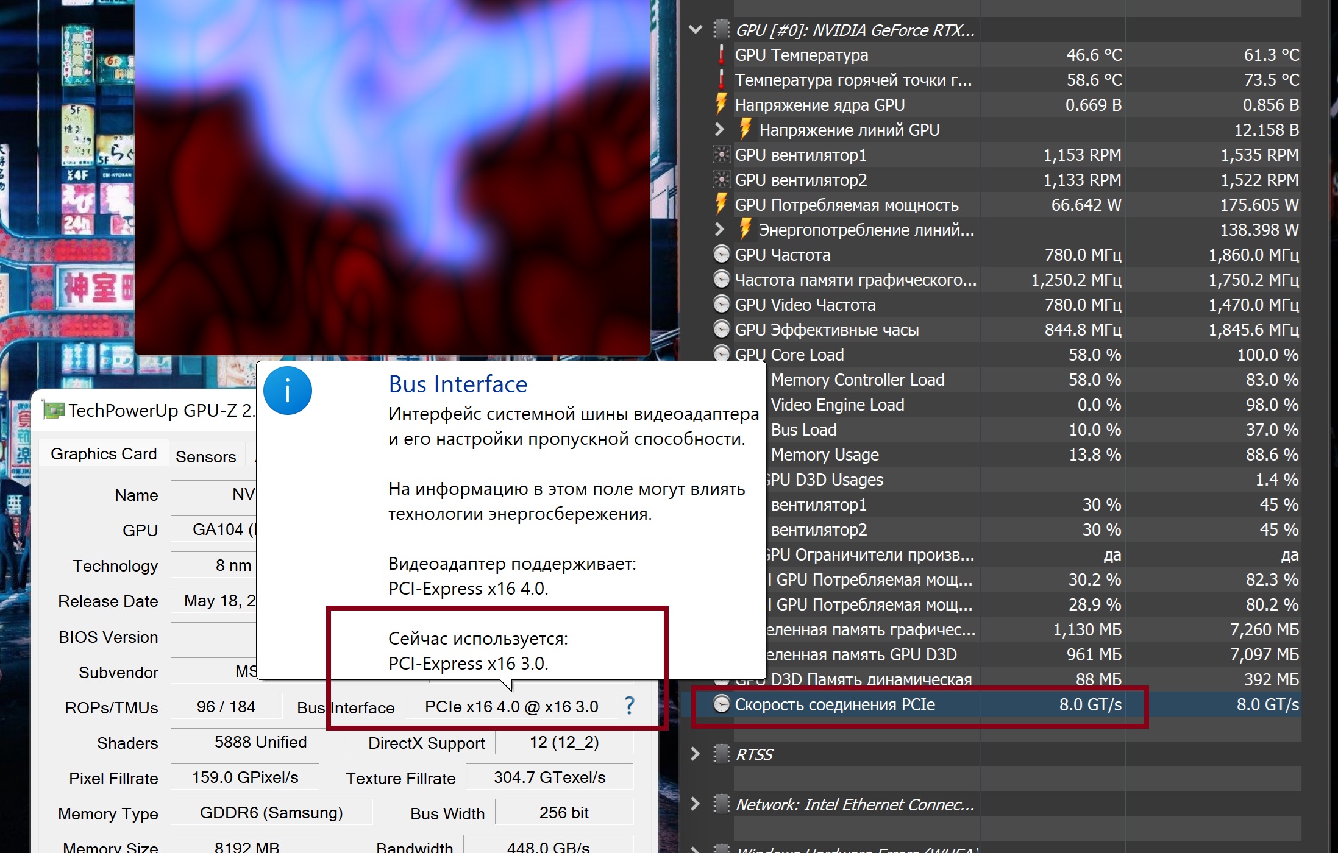Expand the RTSS sensor group

click(x=696, y=754)
